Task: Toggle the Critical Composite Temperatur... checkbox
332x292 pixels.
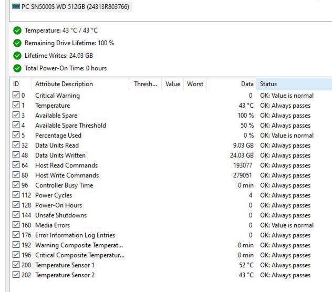Action: point(16,255)
